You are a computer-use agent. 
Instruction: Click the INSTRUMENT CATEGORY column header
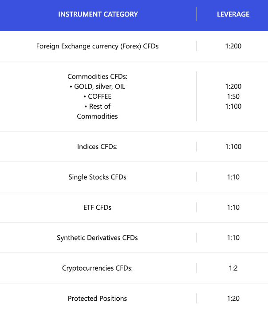point(98,14)
